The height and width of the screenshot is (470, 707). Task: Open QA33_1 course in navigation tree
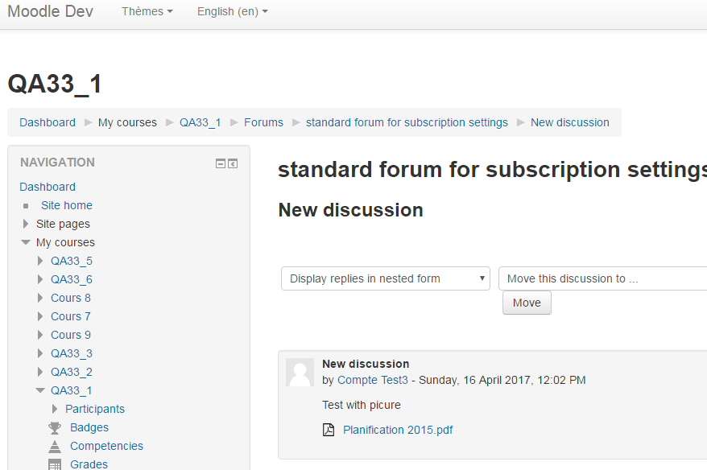pos(71,390)
